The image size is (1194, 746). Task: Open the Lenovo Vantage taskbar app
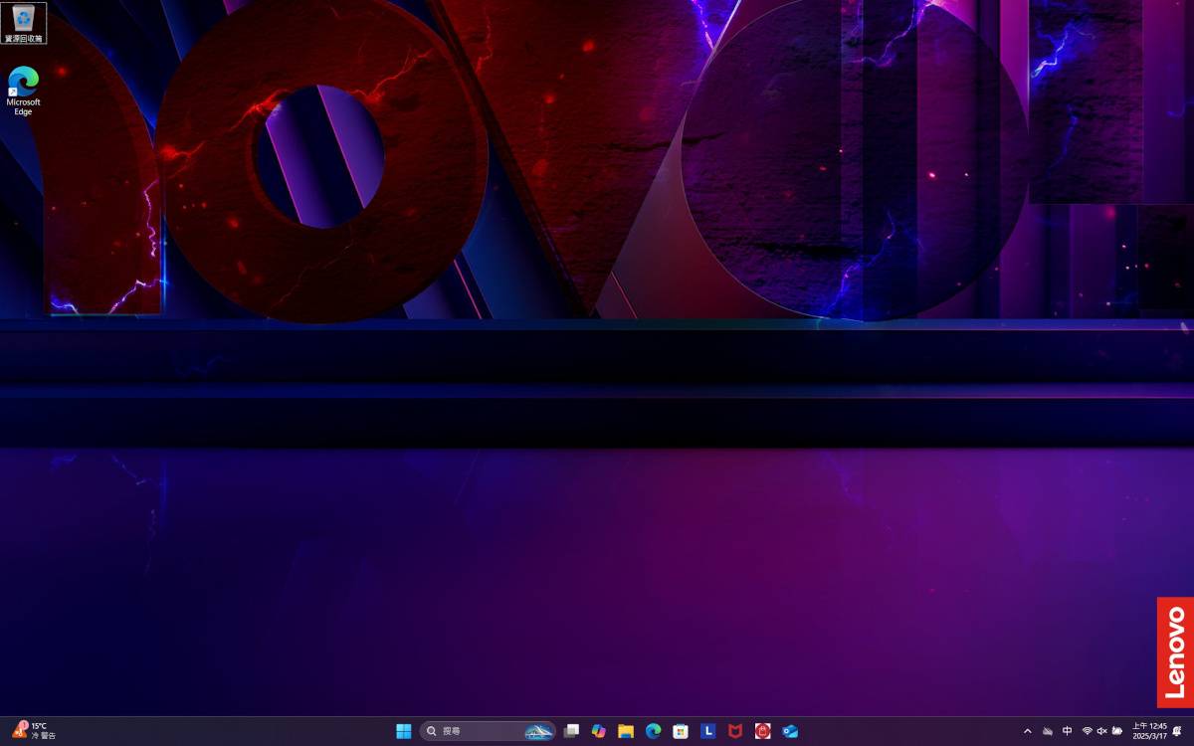(707, 731)
